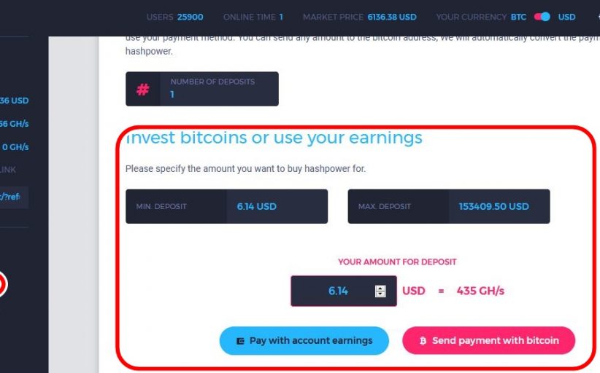The image size is (600, 373).
Task: Click the Max. Deposit 153409.50 USD box
Action: pyautogui.click(x=448, y=206)
